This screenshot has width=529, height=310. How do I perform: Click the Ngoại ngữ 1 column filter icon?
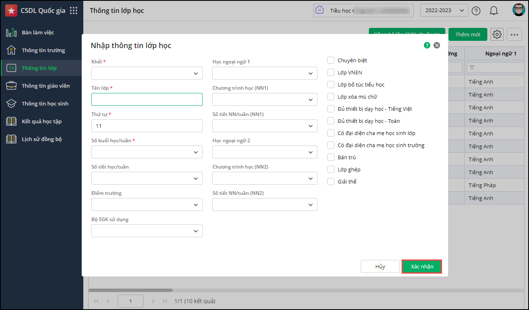click(x=472, y=67)
